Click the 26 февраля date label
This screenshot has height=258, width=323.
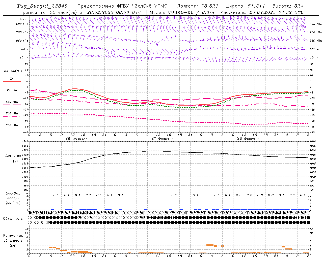pyautogui.click(x=77, y=139)
